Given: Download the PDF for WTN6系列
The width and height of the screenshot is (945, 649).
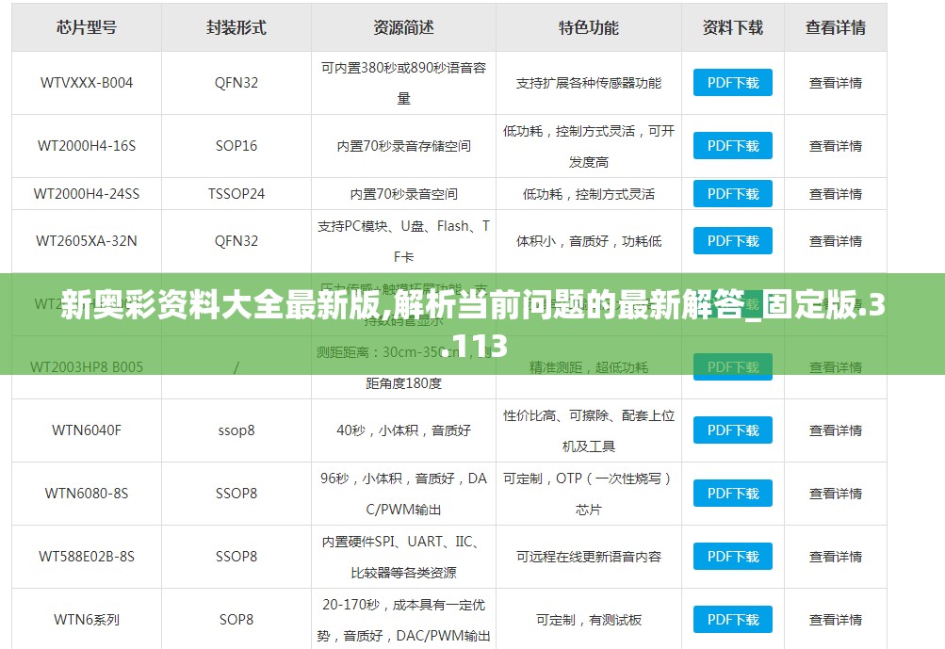Looking at the screenshot, I should coord(732,620).
